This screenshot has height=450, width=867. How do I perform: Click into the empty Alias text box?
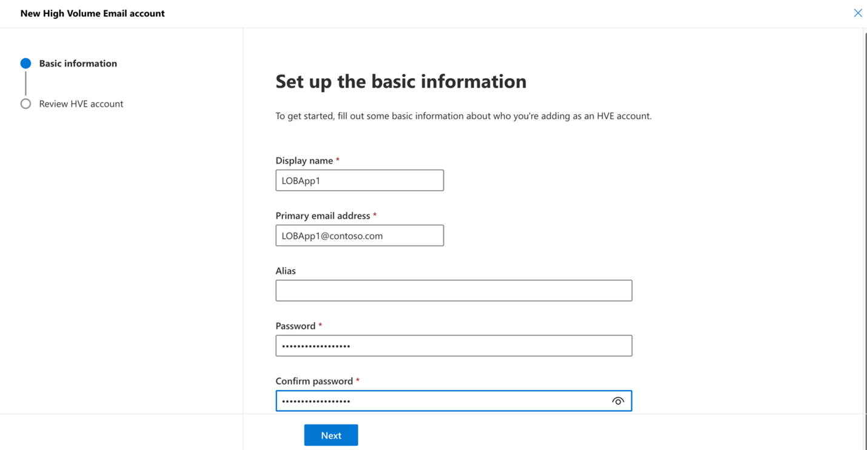point(454,291)
